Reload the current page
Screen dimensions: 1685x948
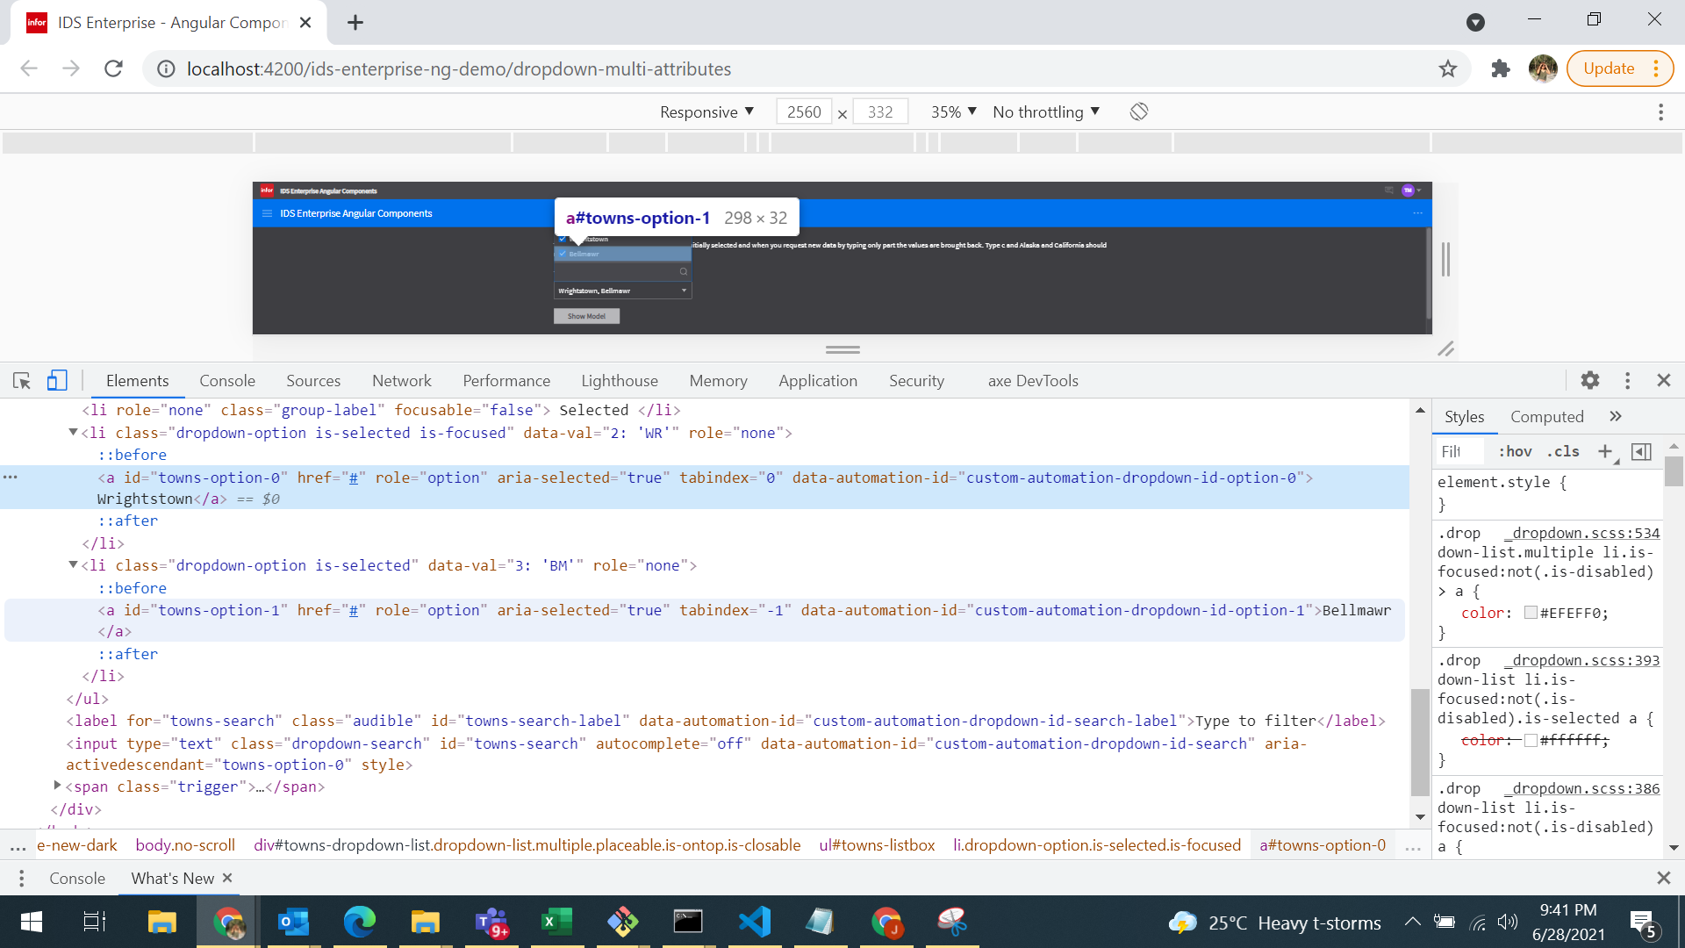pyautogui.click(x=113, y=68)
